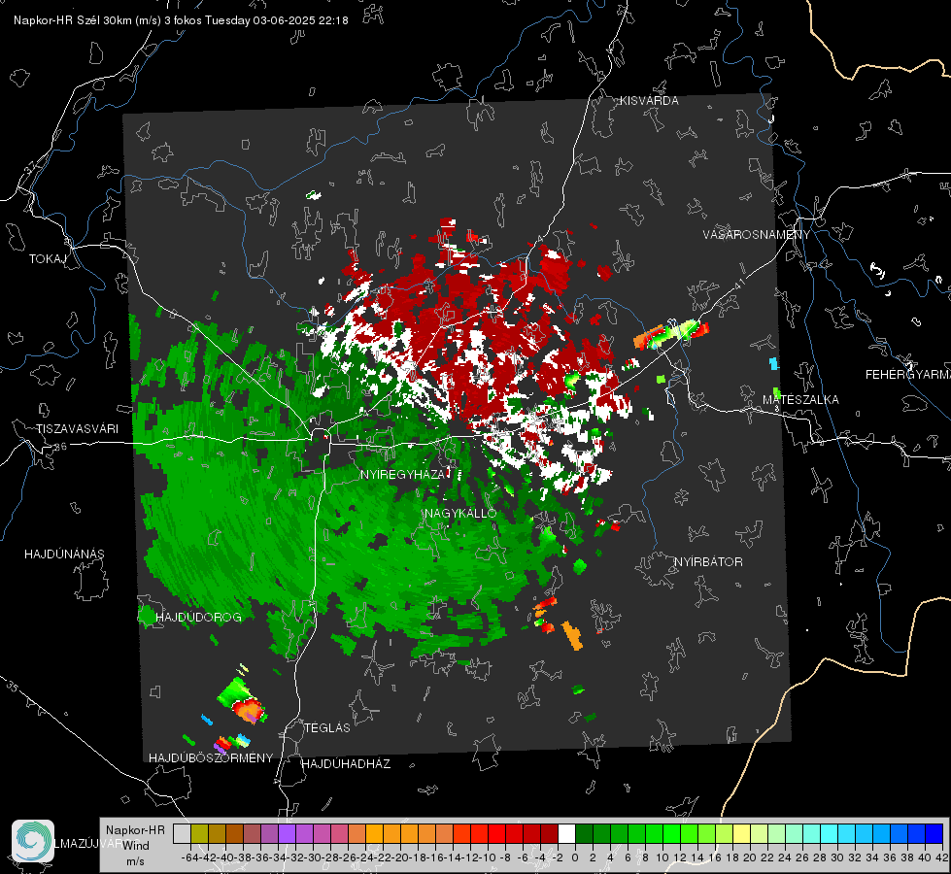Click the bright purple swatch between -34 and -32
This screenshot has height=874, width=951.
(287, 833)
